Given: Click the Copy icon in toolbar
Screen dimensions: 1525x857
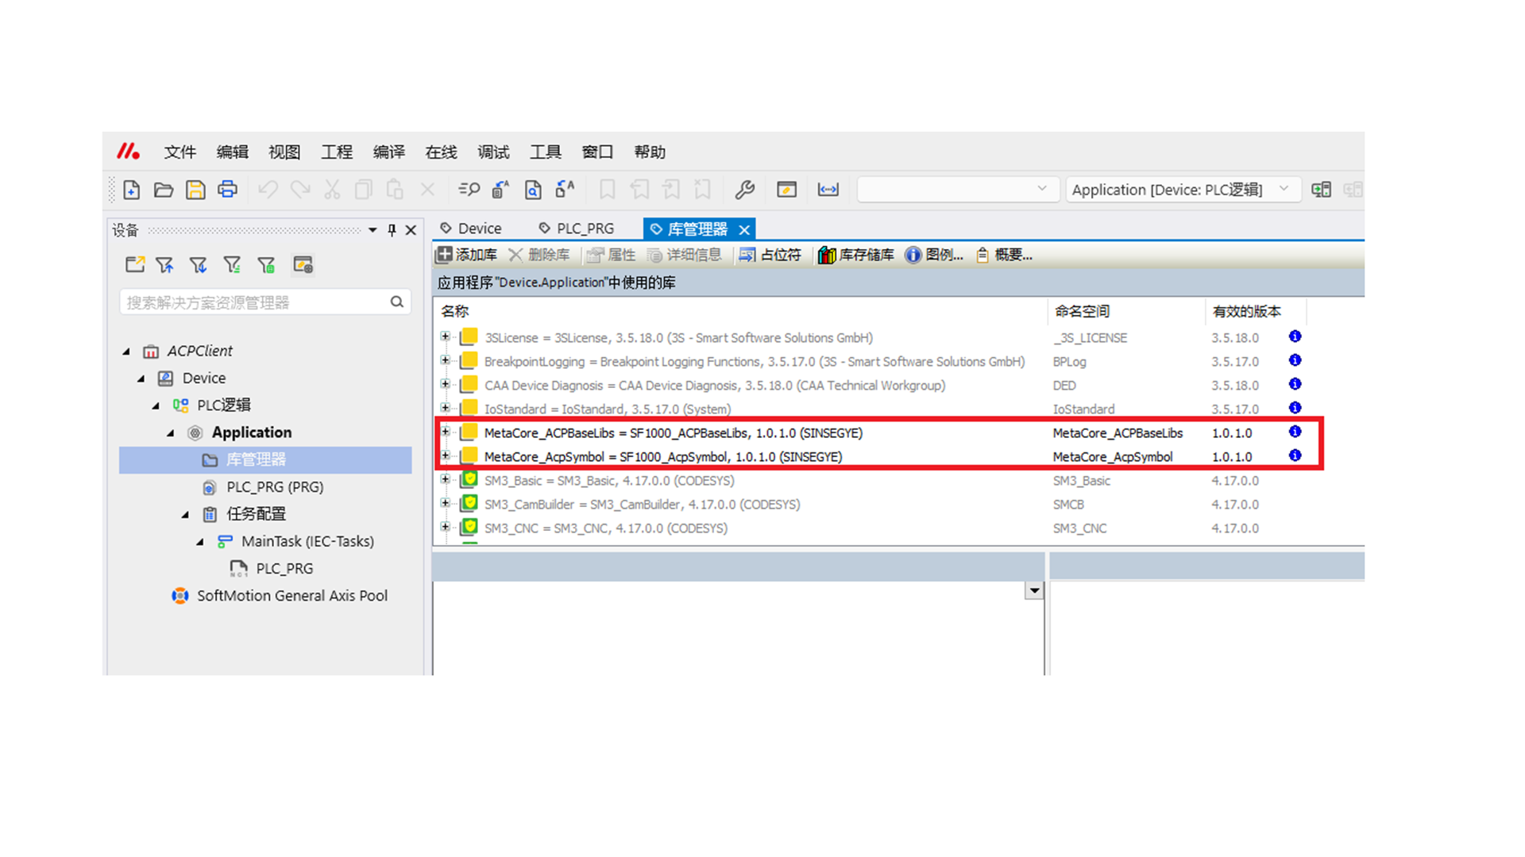Looking at the screenshot, I should point(364,190).
